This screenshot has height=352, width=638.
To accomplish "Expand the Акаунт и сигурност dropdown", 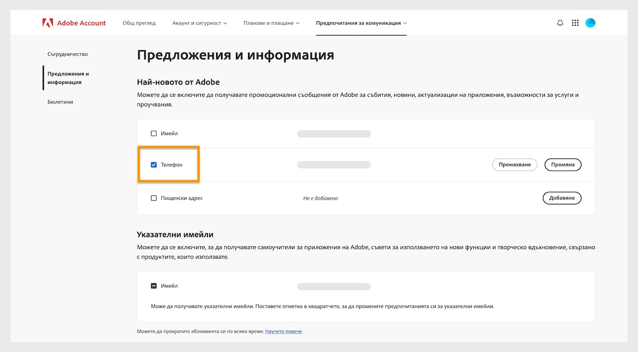I will (200, 22).
